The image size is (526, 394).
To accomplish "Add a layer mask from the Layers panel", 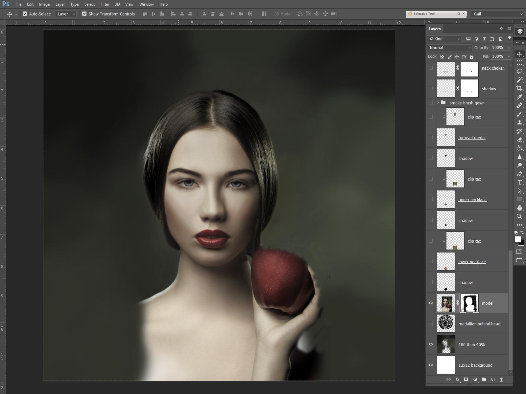I will click(x=466, y=379).
